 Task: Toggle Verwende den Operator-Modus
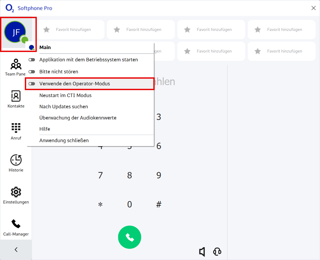(32, 84)
